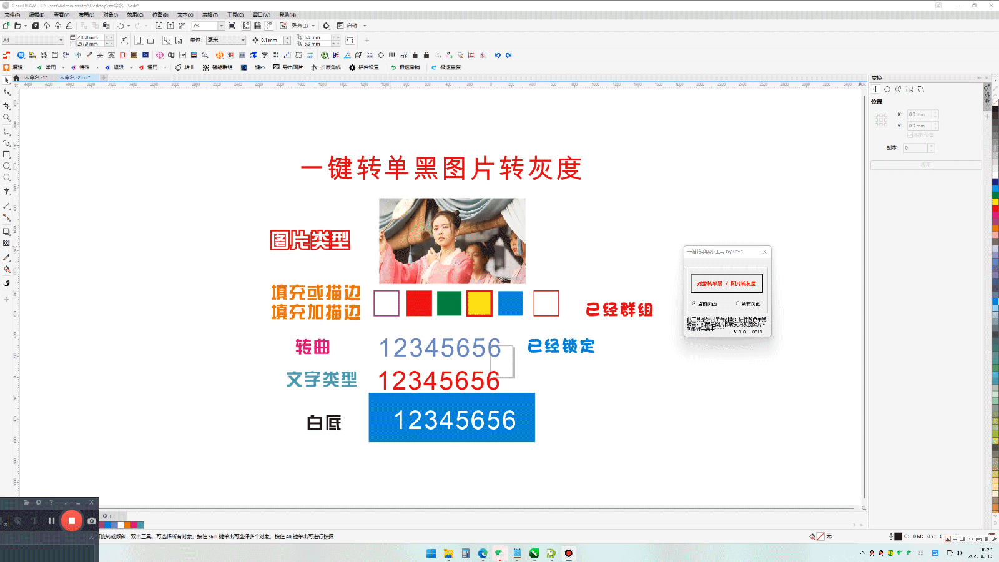Image resolution: width=999 pixels, height=562 pixels.
Task: Click the Print icon in the standard toolbar
Action: click(x=69, y=26)
